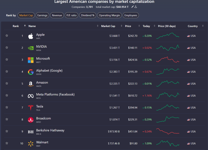
Task: Open the NVIDIA company link
Action: coord(41,47)
